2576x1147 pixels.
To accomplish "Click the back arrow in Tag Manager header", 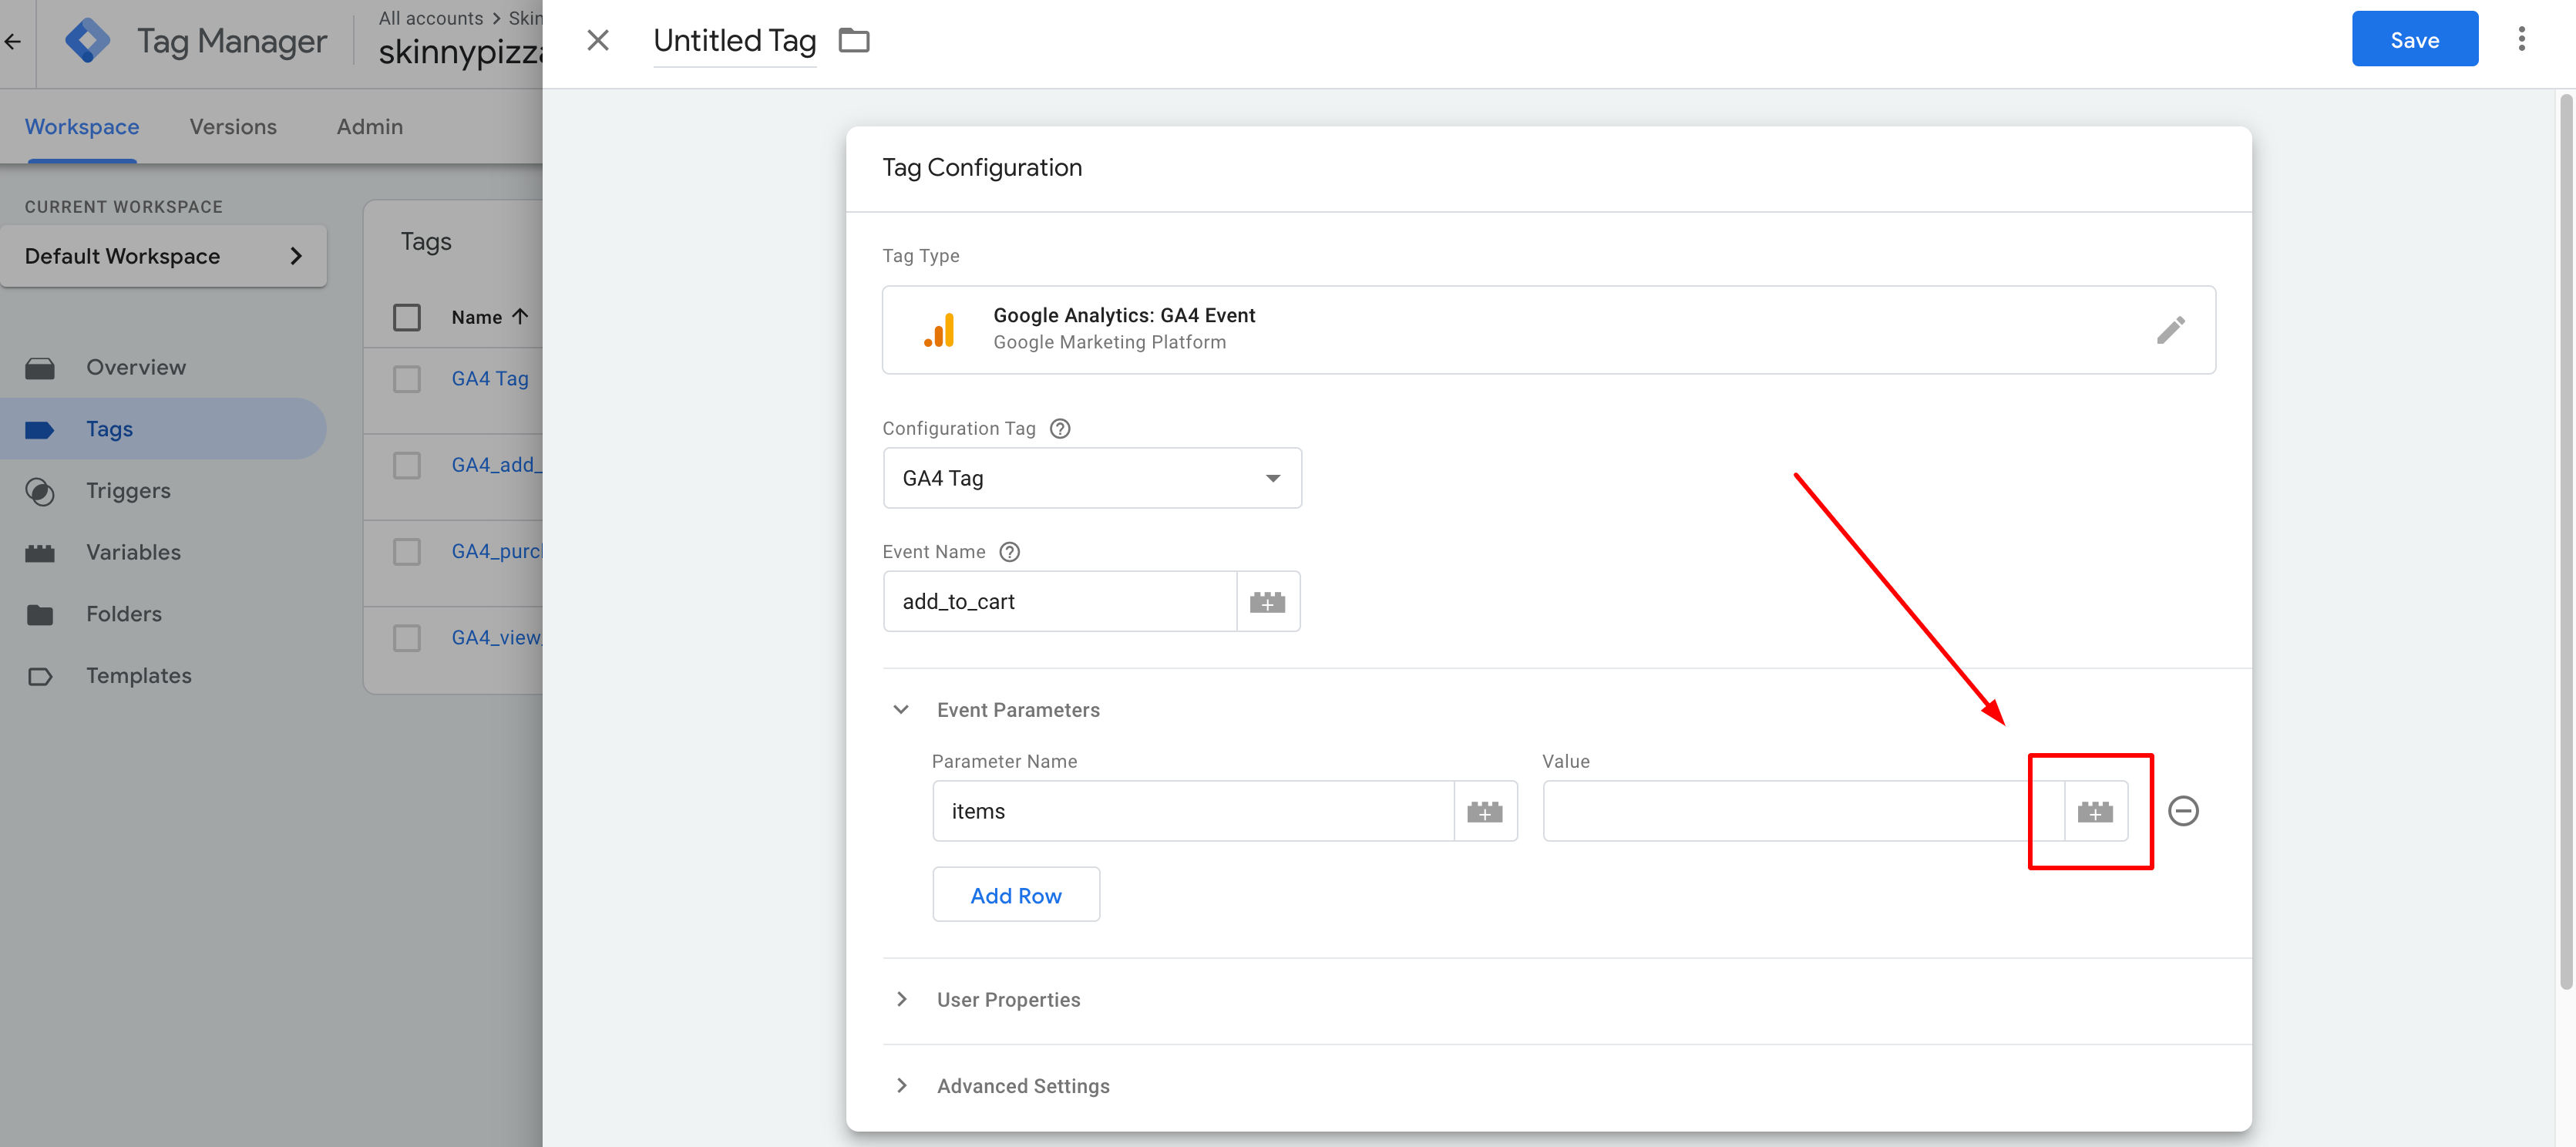I will pyautogui.click(x=13, y=41).
